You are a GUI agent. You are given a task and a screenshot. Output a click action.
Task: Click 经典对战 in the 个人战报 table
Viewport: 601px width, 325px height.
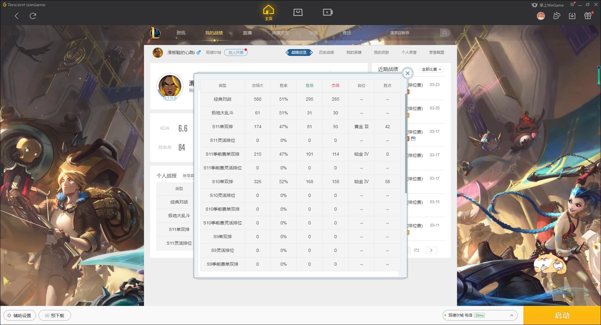(179, 202)
